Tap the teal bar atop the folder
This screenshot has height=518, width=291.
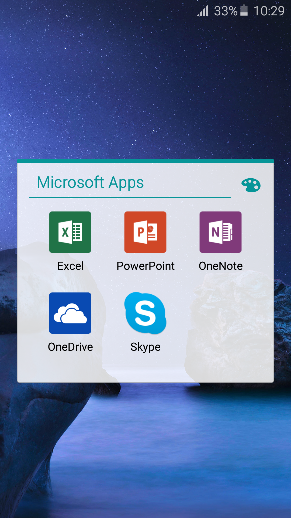pos(145,161)
